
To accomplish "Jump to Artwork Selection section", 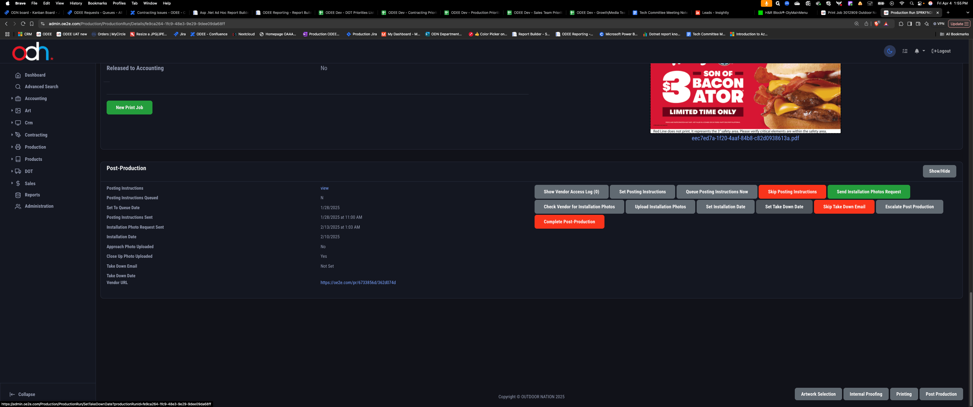I will coord(818,394).
